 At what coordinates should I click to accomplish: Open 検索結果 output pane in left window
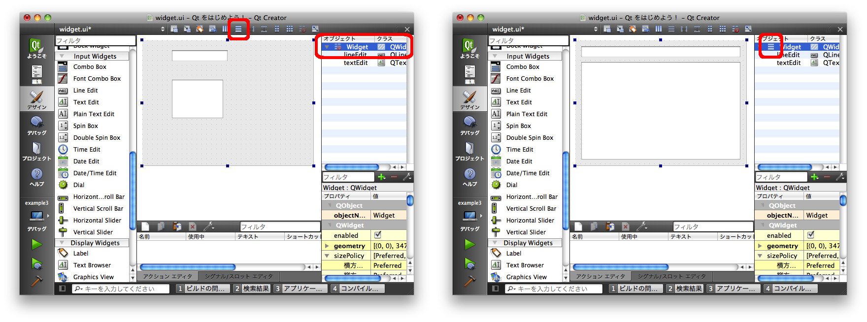252,289
